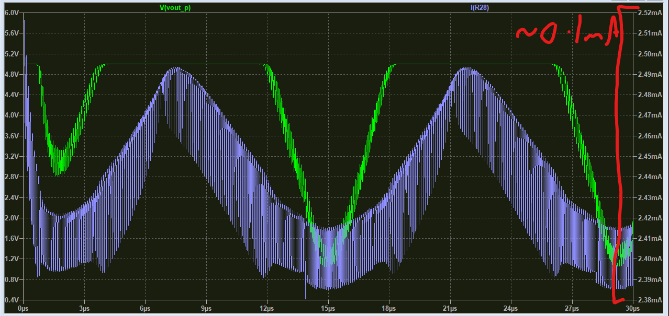This screenshot has width=669, height=316.
Task: Click the 4.8V tick on voltage axis
Action: coord(11,75)
